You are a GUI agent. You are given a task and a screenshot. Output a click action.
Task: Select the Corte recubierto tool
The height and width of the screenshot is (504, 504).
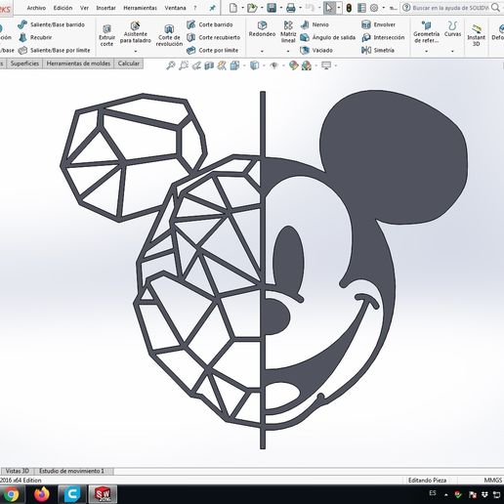click(x=214, y=37)
